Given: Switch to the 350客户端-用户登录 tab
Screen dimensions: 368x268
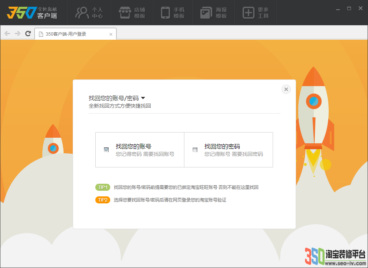Looking at the screenshot, I should [x=75, y=34].
